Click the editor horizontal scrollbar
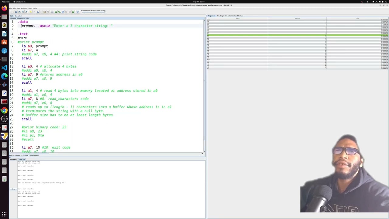 coord(106,153)
